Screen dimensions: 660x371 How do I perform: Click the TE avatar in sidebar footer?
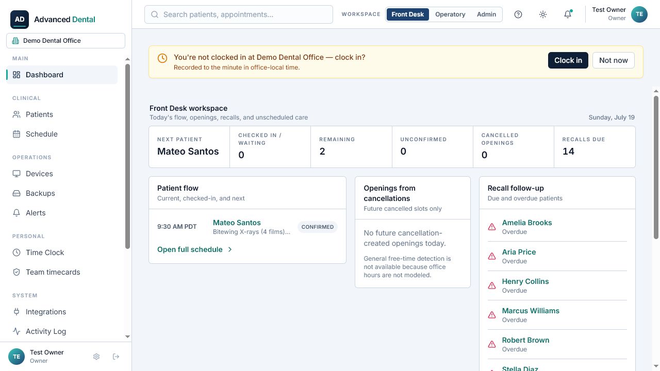pos(16,357)
